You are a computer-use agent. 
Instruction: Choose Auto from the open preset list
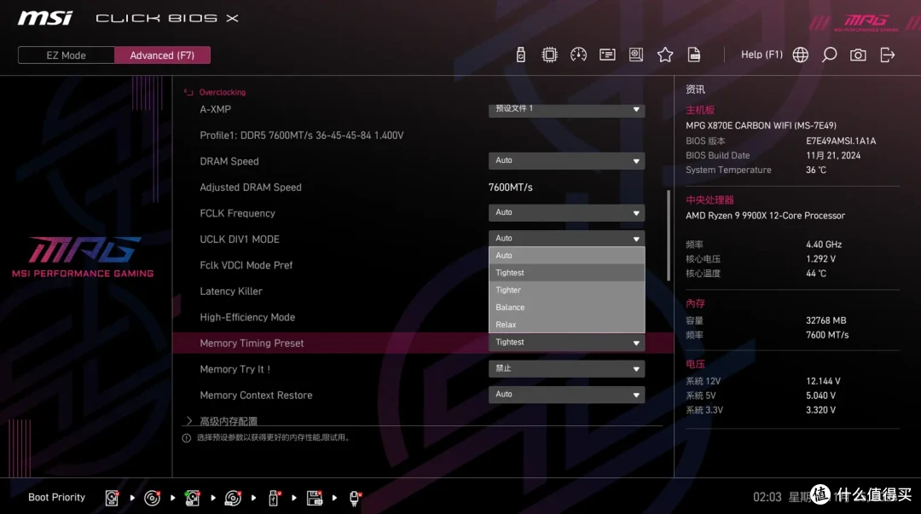pos(567,256)
